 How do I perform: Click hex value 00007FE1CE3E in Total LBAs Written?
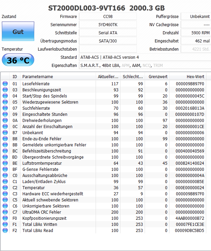point(190,225)
